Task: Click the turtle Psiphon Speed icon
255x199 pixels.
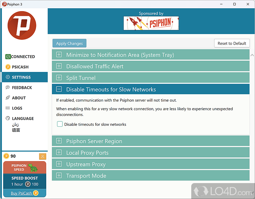Action: [x=33, y=167]
